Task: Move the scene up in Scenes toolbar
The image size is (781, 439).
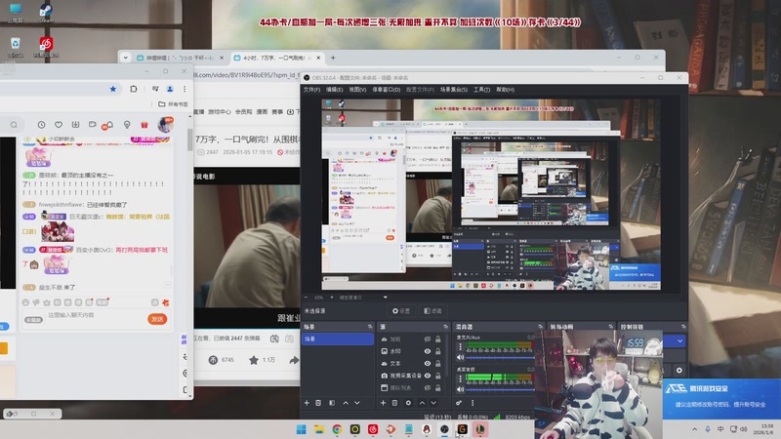Action: [x=346, y=403]
